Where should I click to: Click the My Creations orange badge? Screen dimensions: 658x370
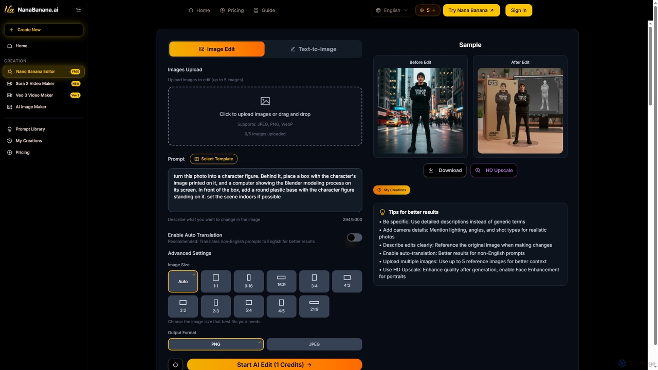click(x=392, y=190)
